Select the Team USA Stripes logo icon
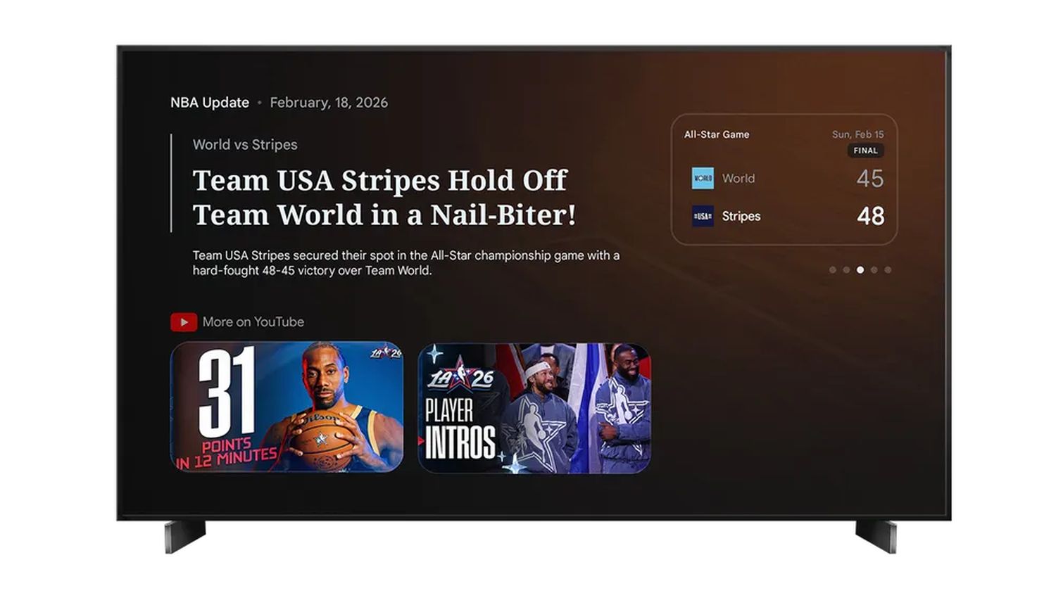The height and width of the screenshot is (593, 1056). [x=702, y=216]
